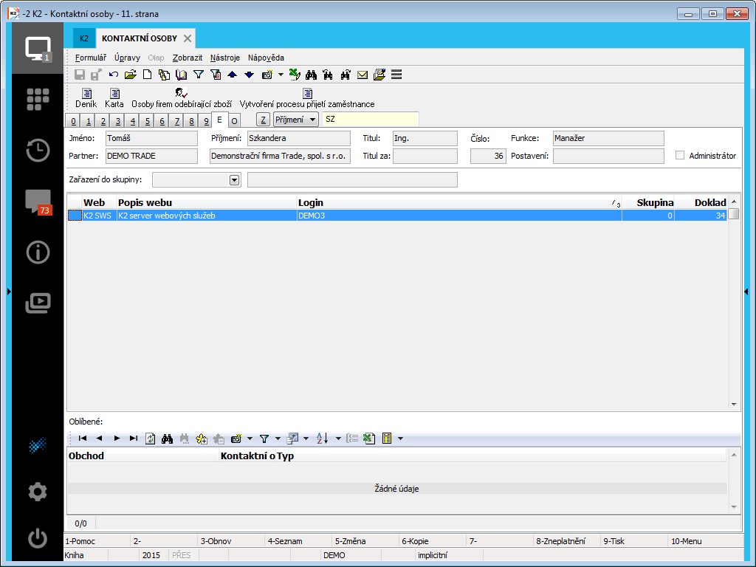Click the Excel export icon in lower toolbar
Screen dimensions: 756x567
coord(369,439)
